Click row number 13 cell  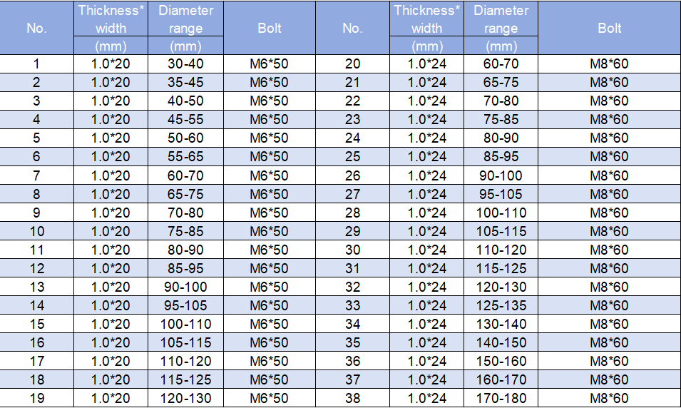36,287
